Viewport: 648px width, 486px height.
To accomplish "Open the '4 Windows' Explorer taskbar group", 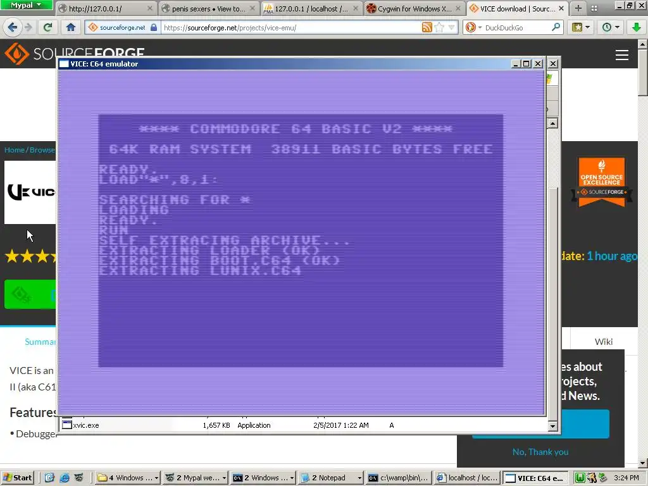I will [127, 478].
